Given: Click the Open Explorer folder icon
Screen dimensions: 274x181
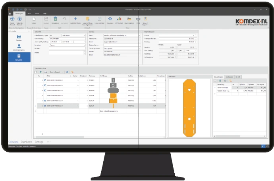Looking at the screenshot, I should pos(129,19).
